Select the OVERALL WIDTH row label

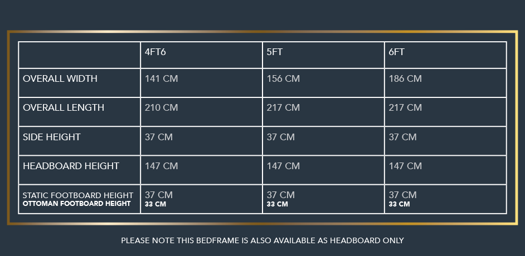click(60, 78)
